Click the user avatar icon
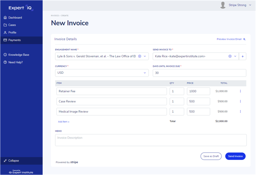The height and width of the screenshot is (175, 256). click(223, 5)
